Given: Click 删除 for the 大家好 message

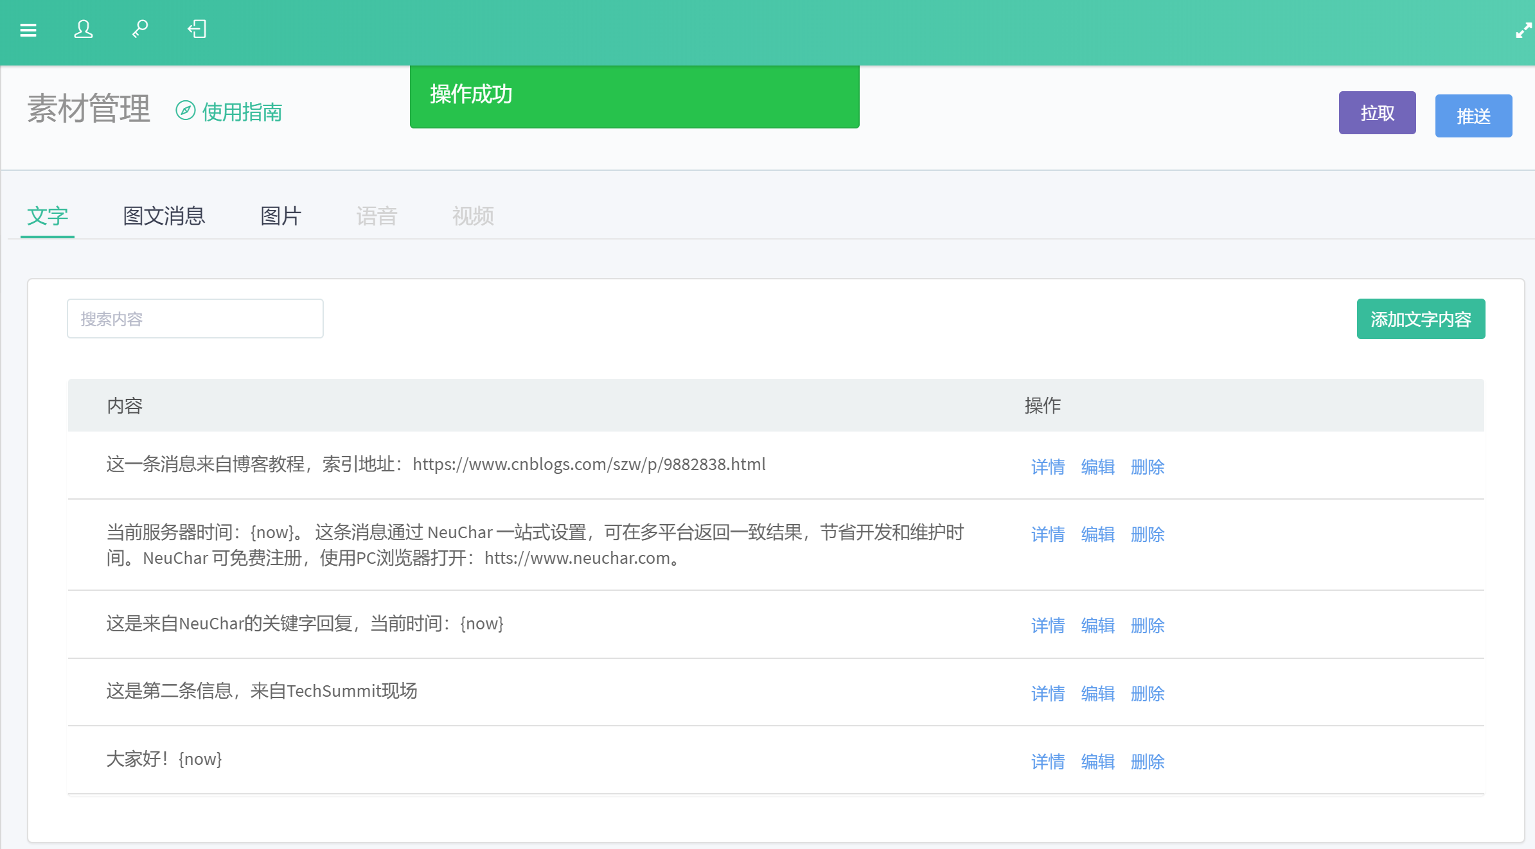Looking at the screenshot, I should (1148, 762).
